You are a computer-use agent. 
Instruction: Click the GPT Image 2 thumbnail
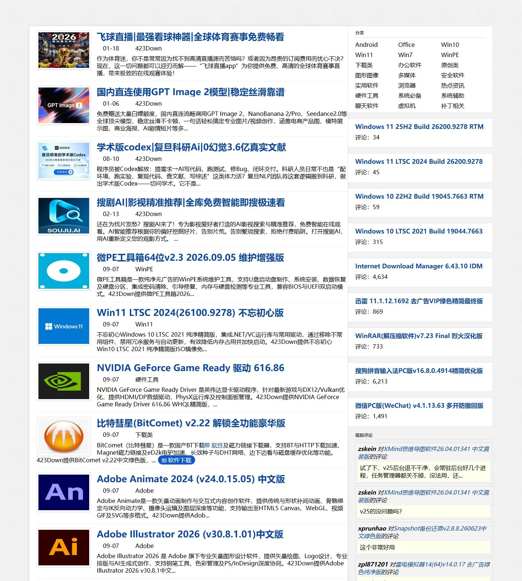(64, 105)
